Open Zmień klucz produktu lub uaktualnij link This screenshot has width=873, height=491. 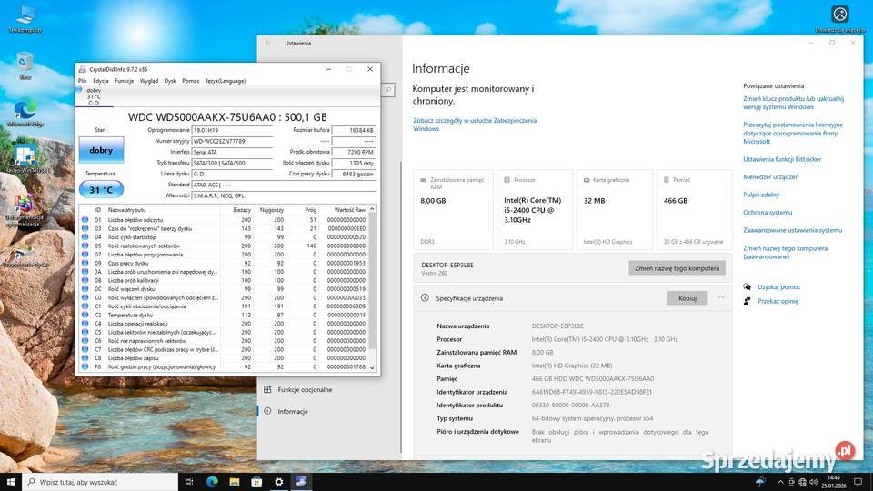point(793,103)
